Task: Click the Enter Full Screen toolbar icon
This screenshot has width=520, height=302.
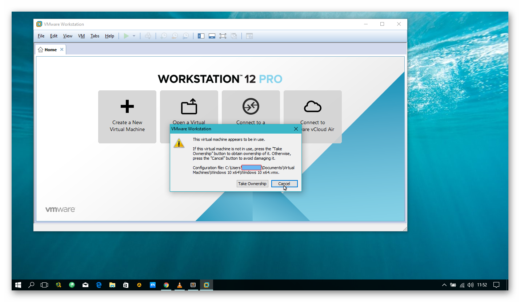Action: [x=223, y=36]
